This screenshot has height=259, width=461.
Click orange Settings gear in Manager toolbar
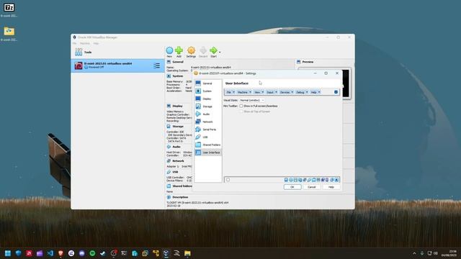[191, 52]
